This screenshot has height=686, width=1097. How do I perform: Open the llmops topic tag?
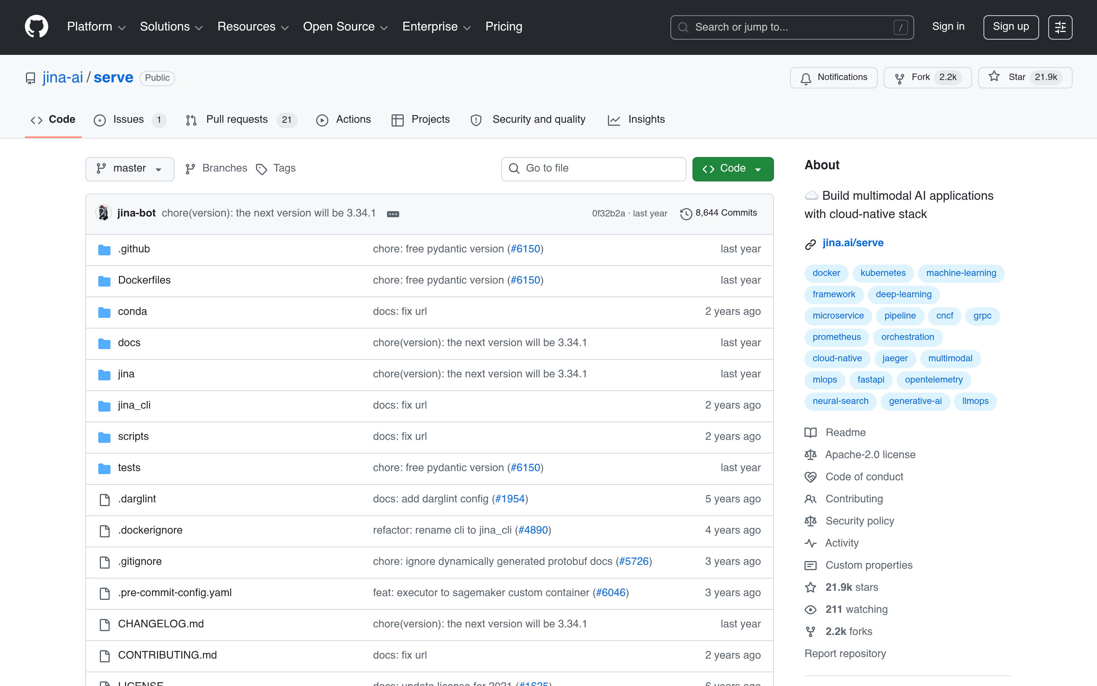click(975, 401)
